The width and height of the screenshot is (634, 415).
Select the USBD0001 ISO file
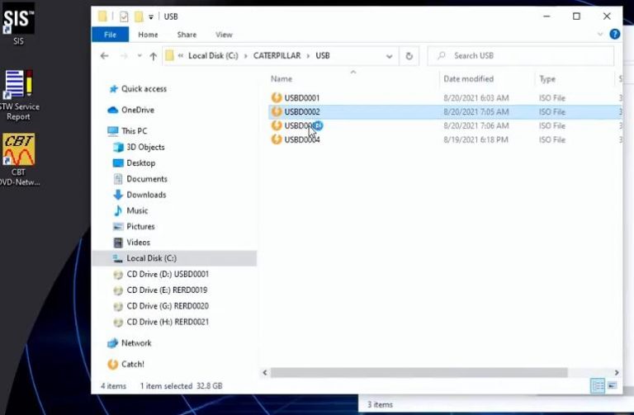(301, 98)
